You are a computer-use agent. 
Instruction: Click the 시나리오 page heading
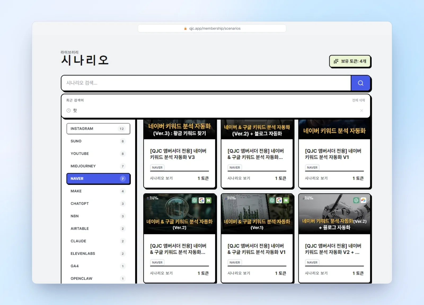pyautogui.click(x=85, y=60)
